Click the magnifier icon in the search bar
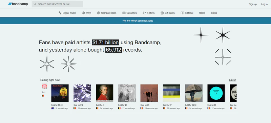 coord(35,4)
